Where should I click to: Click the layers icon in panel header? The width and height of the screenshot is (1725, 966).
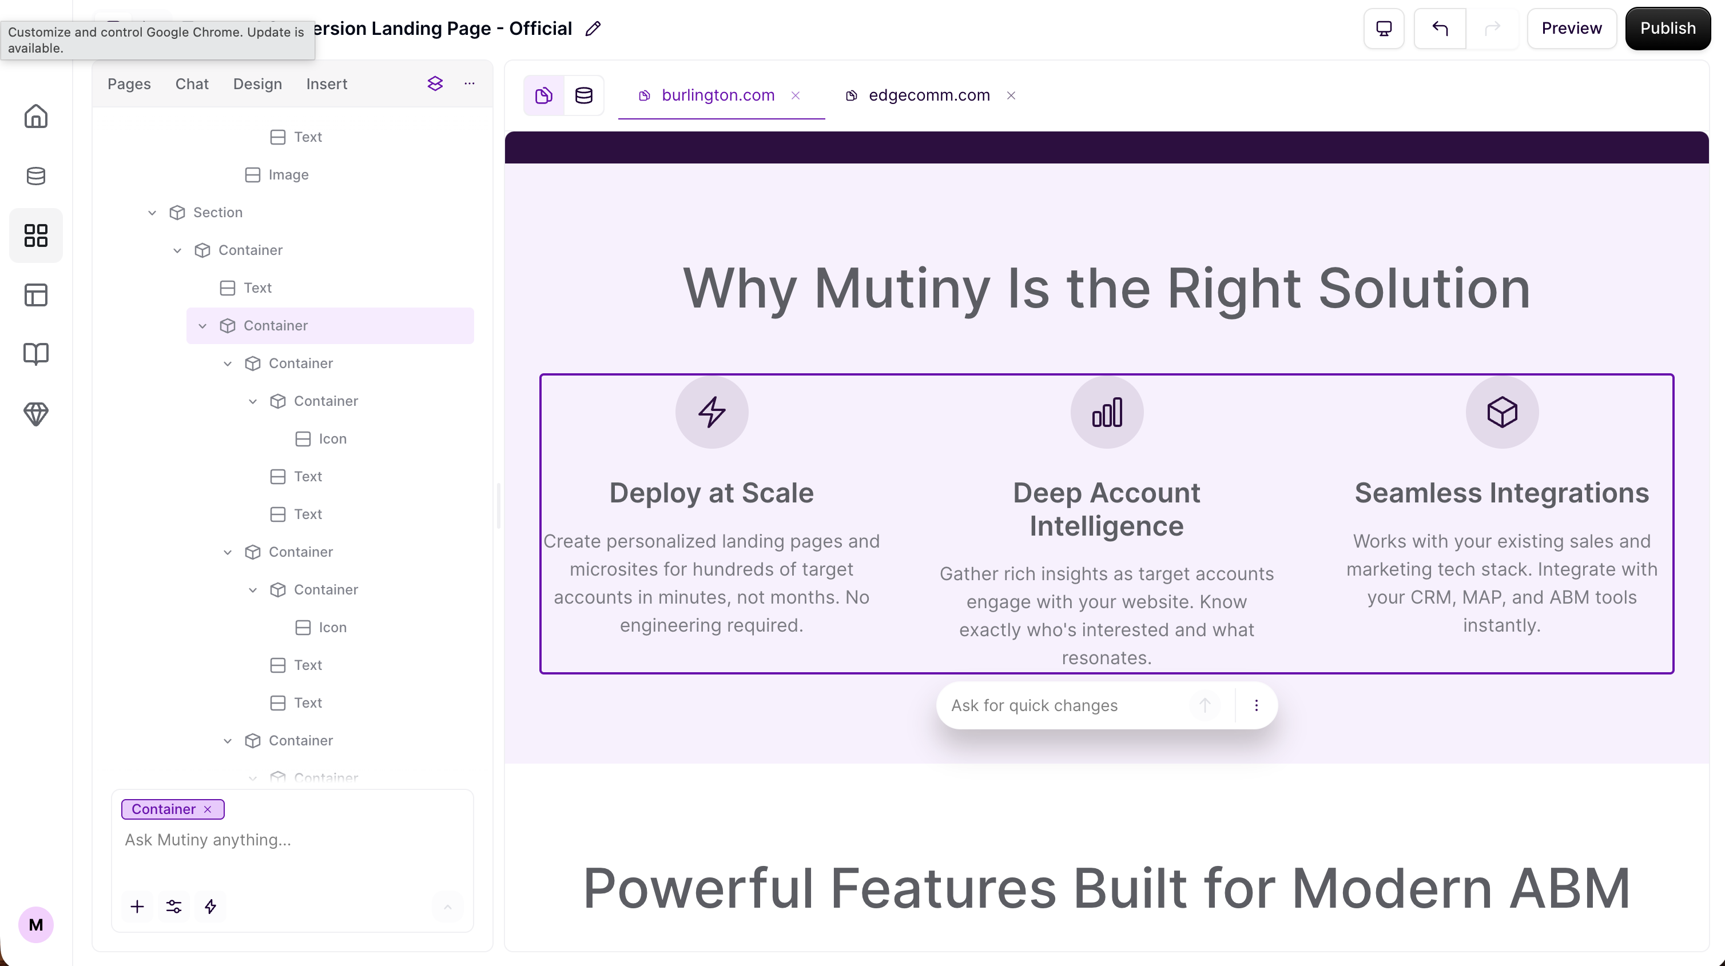point(435,83)
